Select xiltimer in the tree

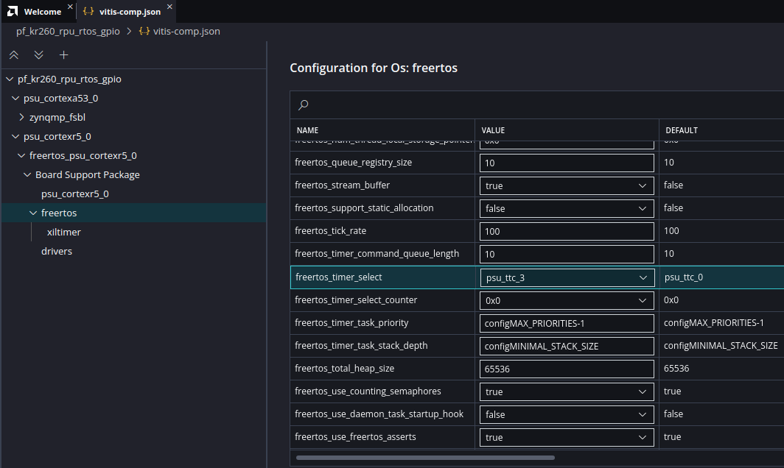pyautogui.click(x=63, y=232)
